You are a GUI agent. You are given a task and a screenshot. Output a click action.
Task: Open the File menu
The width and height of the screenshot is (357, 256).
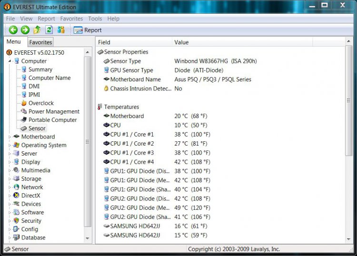[10, 19]
